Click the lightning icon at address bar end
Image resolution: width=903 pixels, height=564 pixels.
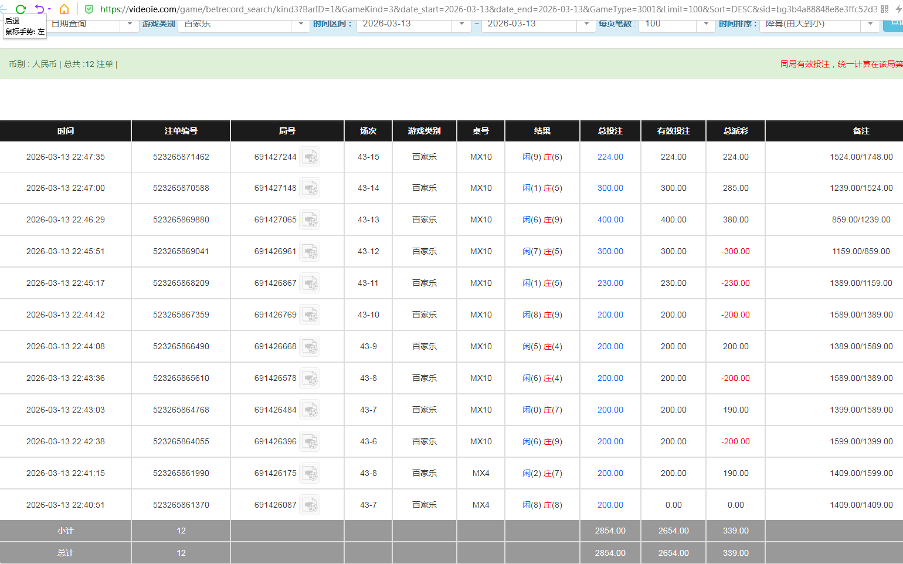[899, 9]
